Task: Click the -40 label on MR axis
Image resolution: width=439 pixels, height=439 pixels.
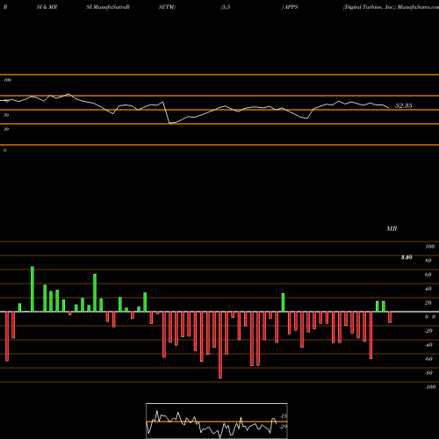Action: tap(428, 345)
